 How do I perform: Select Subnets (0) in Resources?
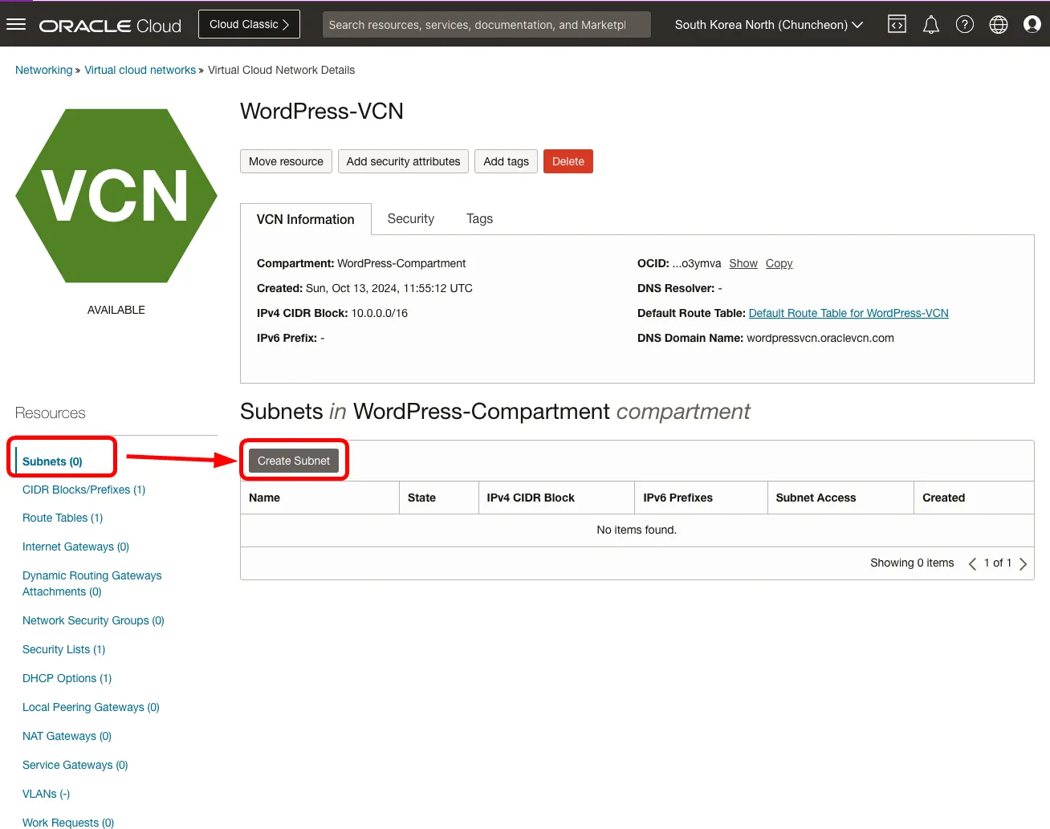click(x=52, y=461)
